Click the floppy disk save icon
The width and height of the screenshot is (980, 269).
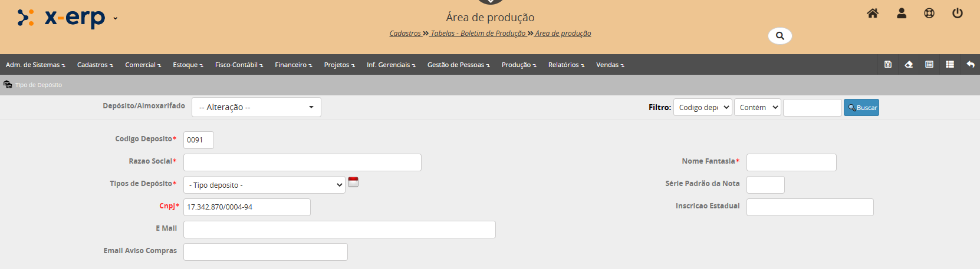888,64
